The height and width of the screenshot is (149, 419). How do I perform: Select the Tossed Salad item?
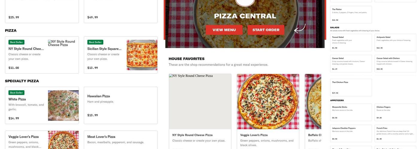tap(351, 43)
